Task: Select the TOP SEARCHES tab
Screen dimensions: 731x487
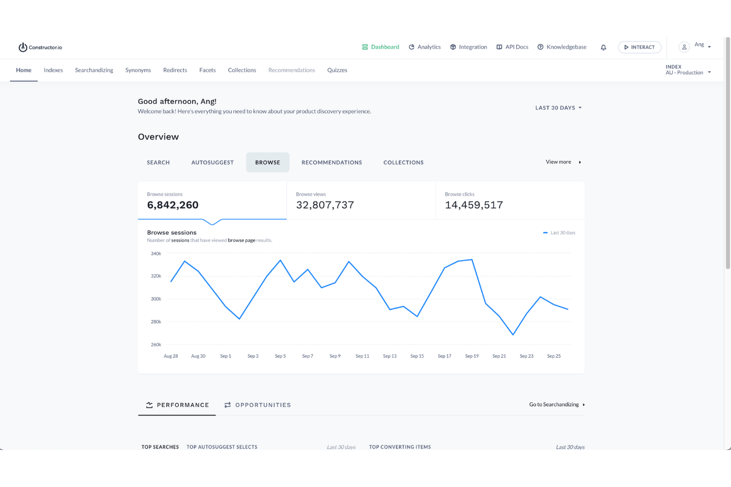Action: tap(160, 447)
